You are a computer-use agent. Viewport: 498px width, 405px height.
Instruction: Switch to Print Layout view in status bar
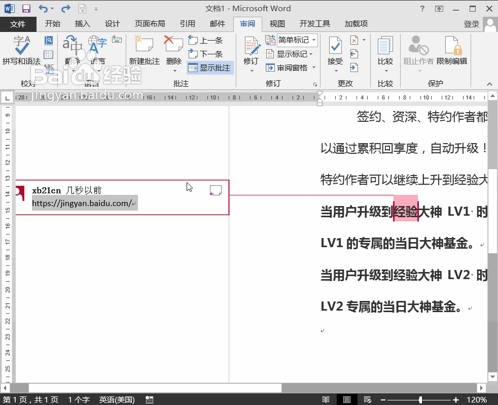346,399
